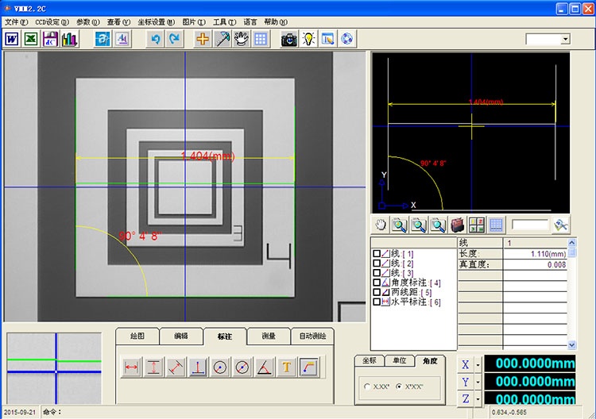Viewport: 596px width, 419px height.
Task: Redo the last undone action
Action: [175, 39]
